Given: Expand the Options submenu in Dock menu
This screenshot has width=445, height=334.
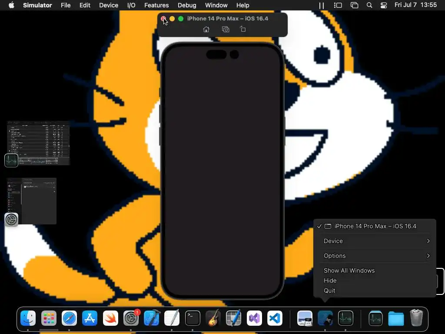Looking at the screenshot, I should pos(375,256).
